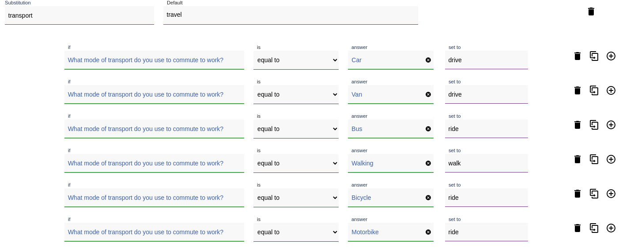Open the 'equal to' dropdown for Walking

click(296, 163)
